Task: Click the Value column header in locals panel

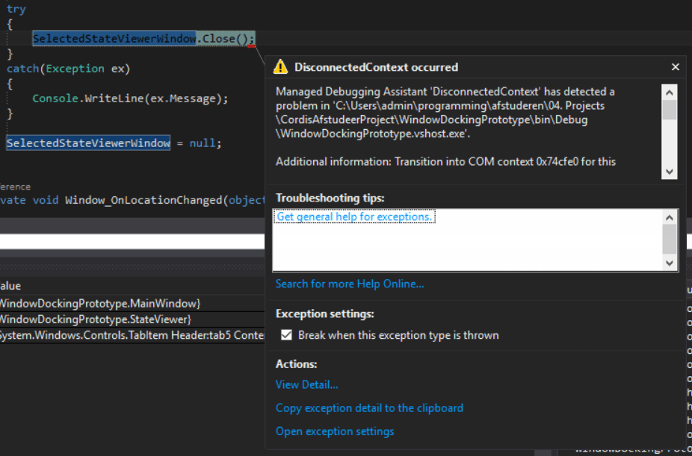Action: click(10, 286)
